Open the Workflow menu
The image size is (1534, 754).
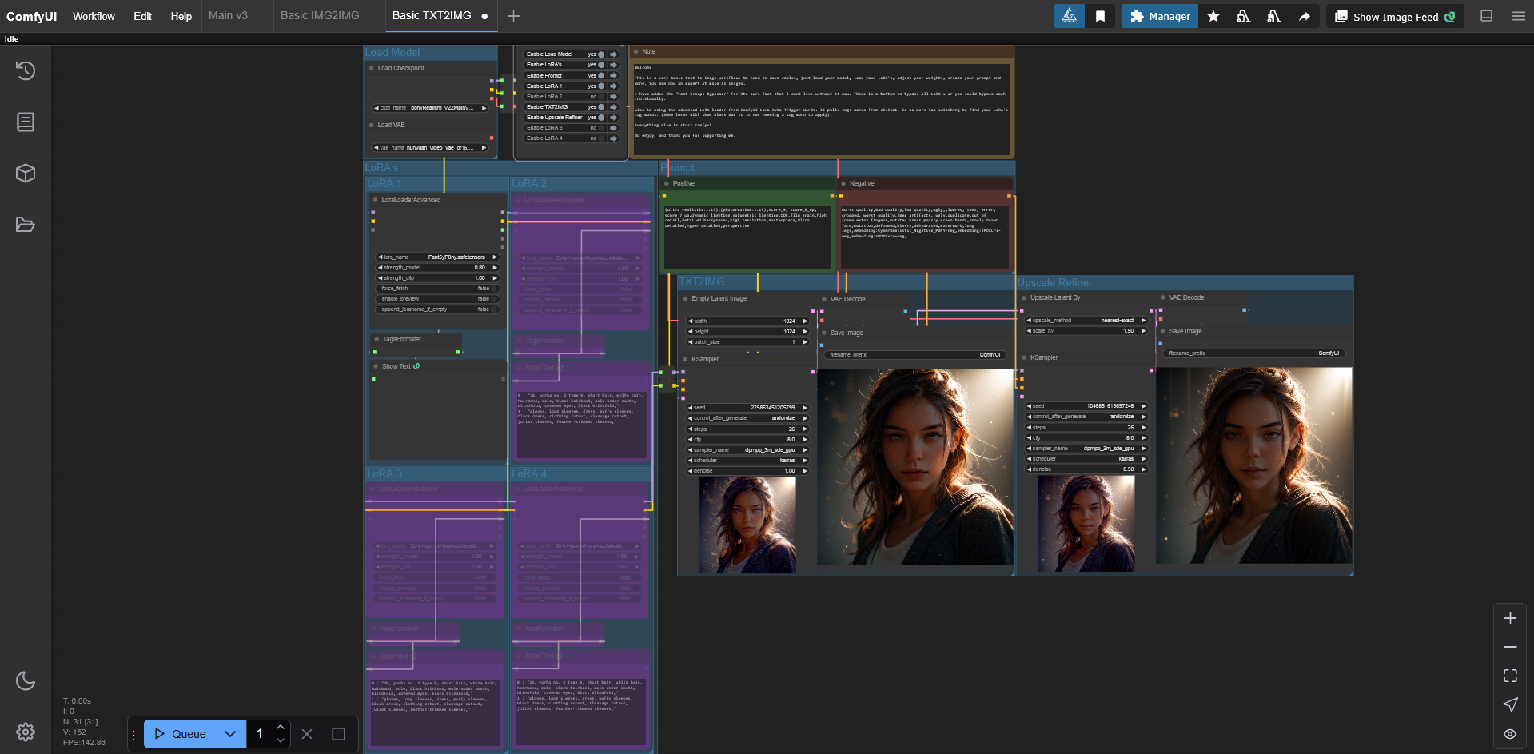[x=94, y=16]
